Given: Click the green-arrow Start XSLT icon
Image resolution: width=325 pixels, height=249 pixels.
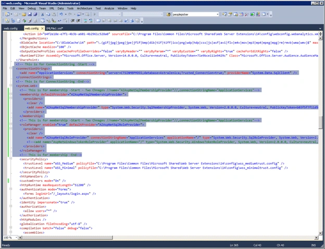Looking at the screenshot, I should (x=24, y=21).
